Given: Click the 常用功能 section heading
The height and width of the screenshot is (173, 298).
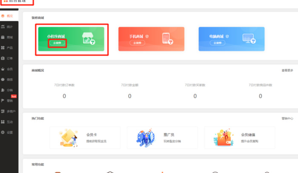Looking at the screenshot, I should [37, 164].
